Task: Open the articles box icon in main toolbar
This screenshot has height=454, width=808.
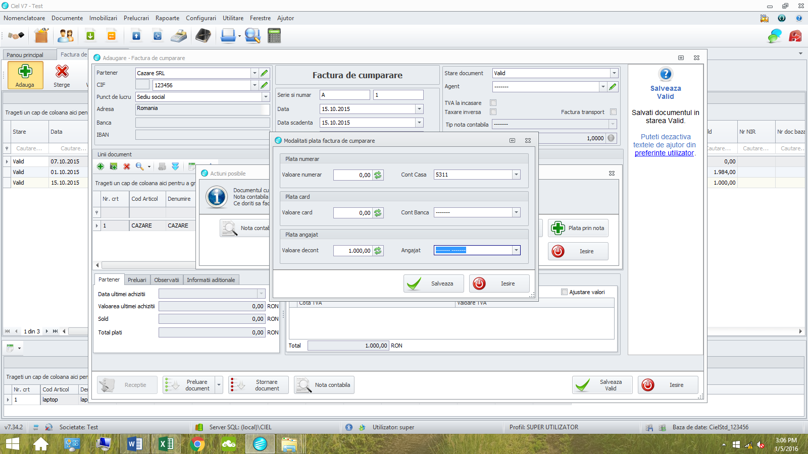Action: coord(41,36)
